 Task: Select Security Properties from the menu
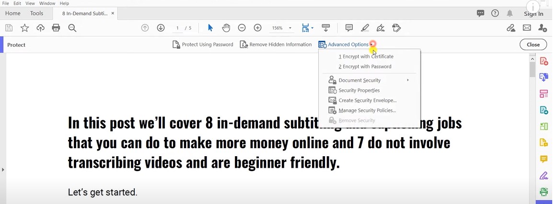(x=359, y=90)
